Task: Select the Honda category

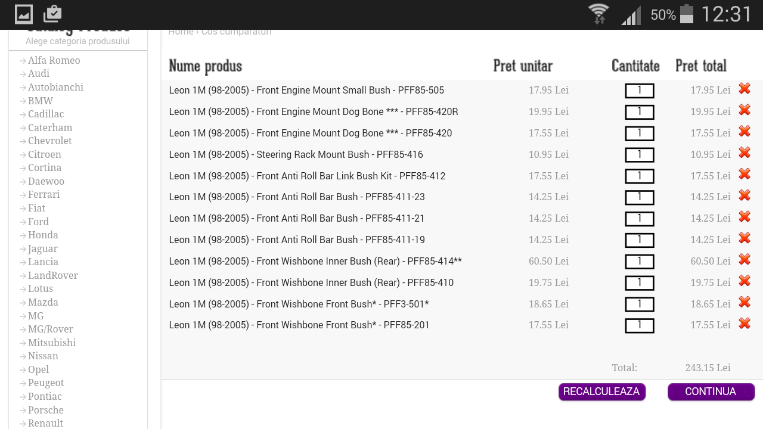Action: click(x=43, y=235)
